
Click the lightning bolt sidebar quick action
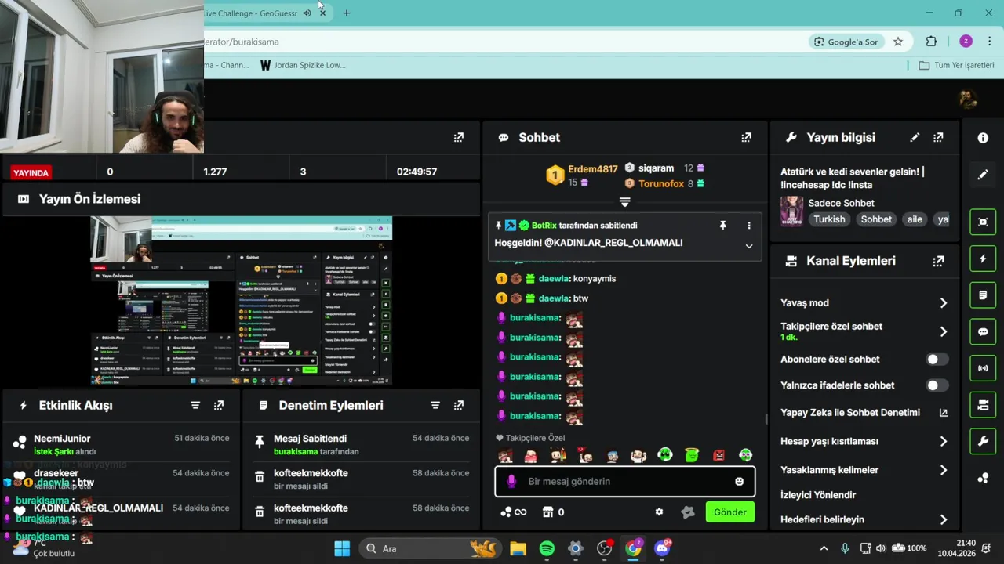coord(983,258)
